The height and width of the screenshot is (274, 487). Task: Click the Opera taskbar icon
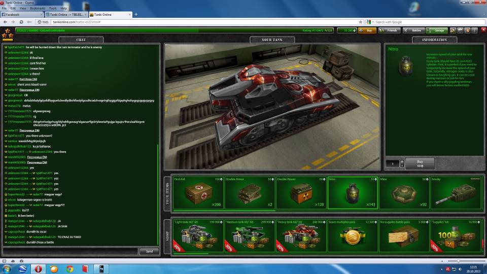click(x=38, y=269)
